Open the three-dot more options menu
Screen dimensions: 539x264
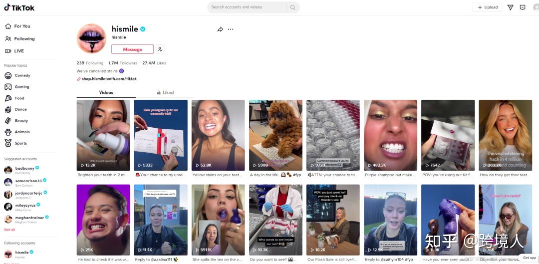(231, 29)
